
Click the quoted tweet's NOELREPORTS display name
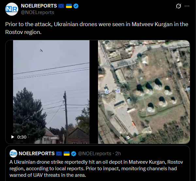pyautogui.click(x=37, y=154)
